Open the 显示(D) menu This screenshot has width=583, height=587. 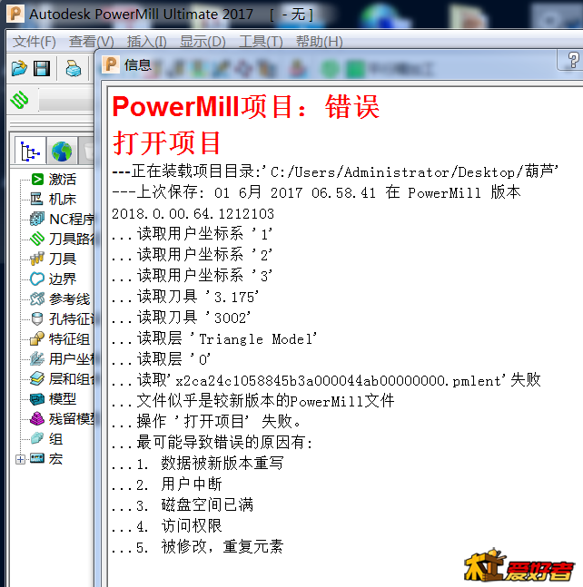tap(203, 42)
